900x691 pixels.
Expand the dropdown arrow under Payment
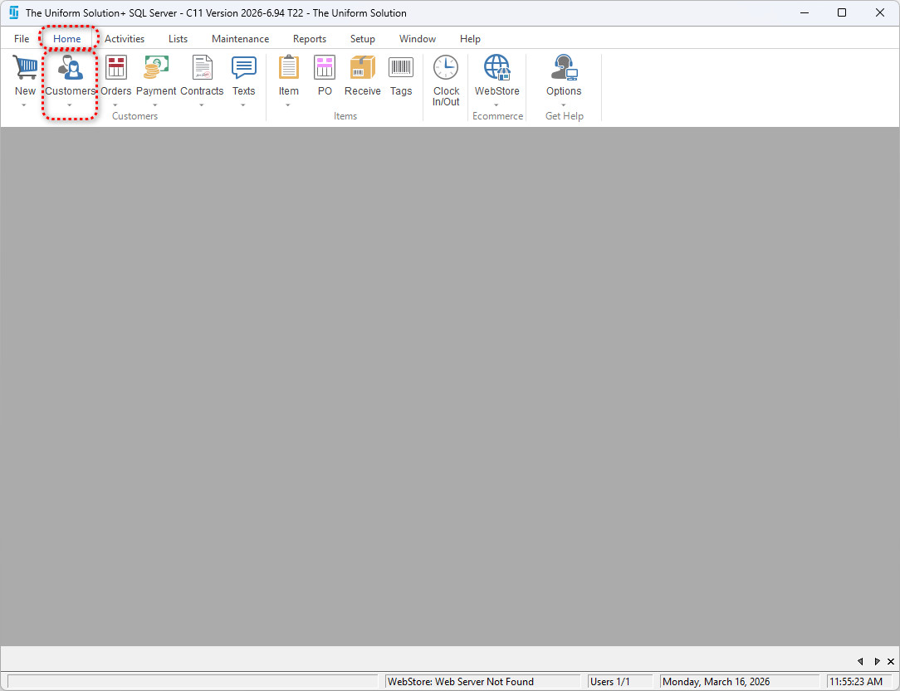[x=156, y=105]
